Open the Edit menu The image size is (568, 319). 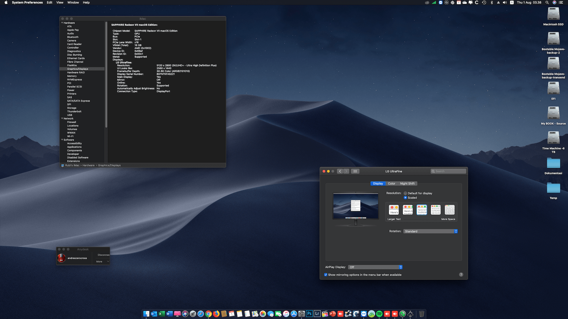[x=49, y=2]
